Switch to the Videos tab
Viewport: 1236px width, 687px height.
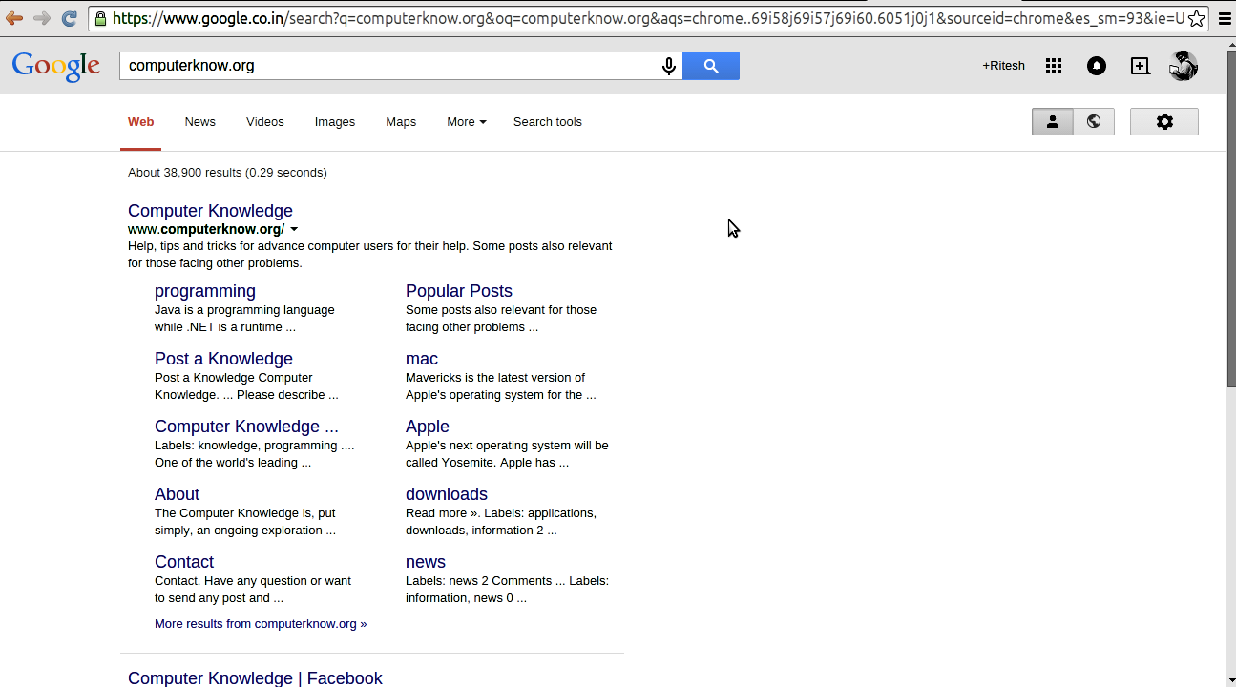click(265, 122)
